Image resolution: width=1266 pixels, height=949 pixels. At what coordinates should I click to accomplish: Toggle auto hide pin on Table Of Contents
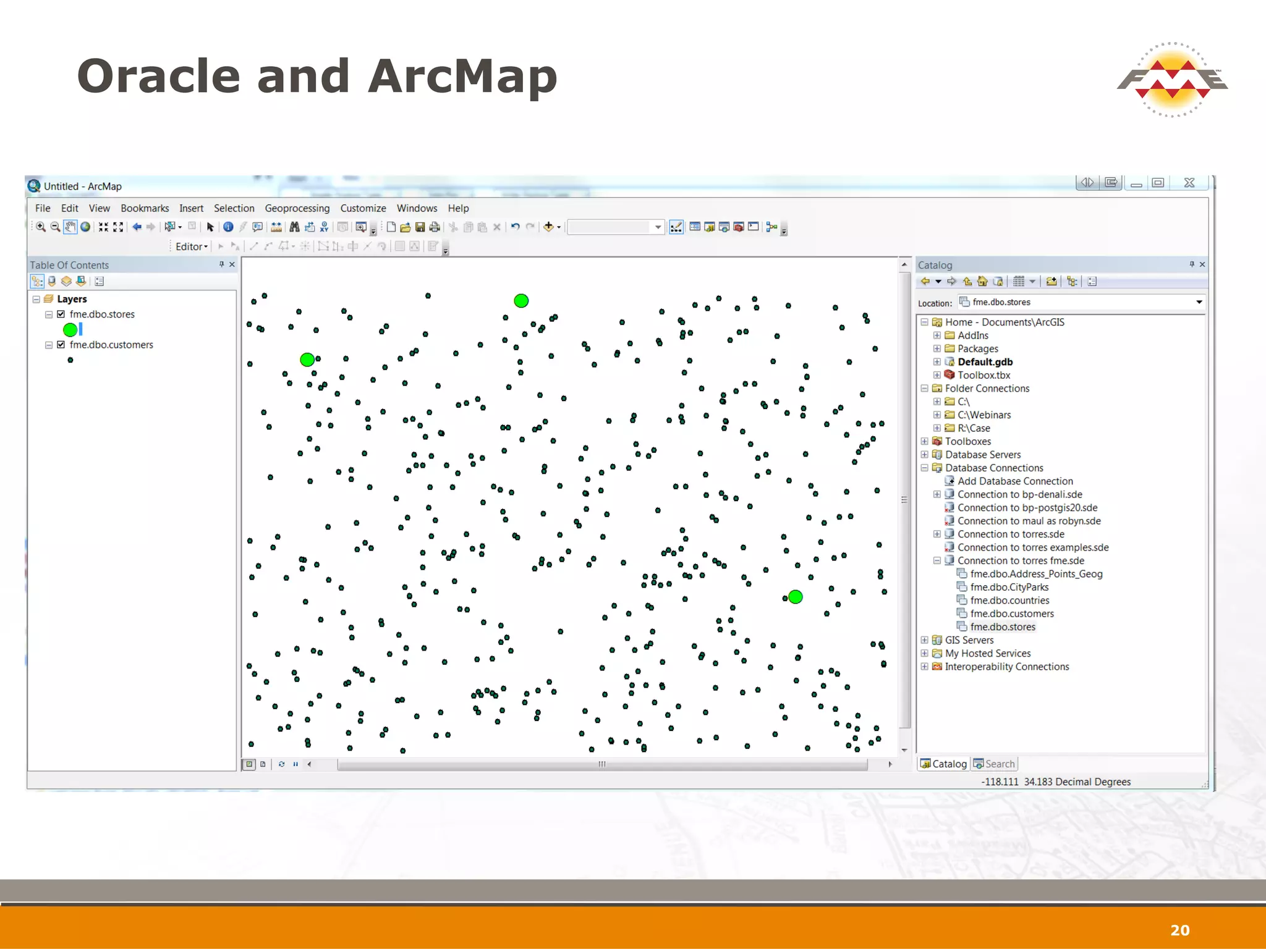[221, 264]
